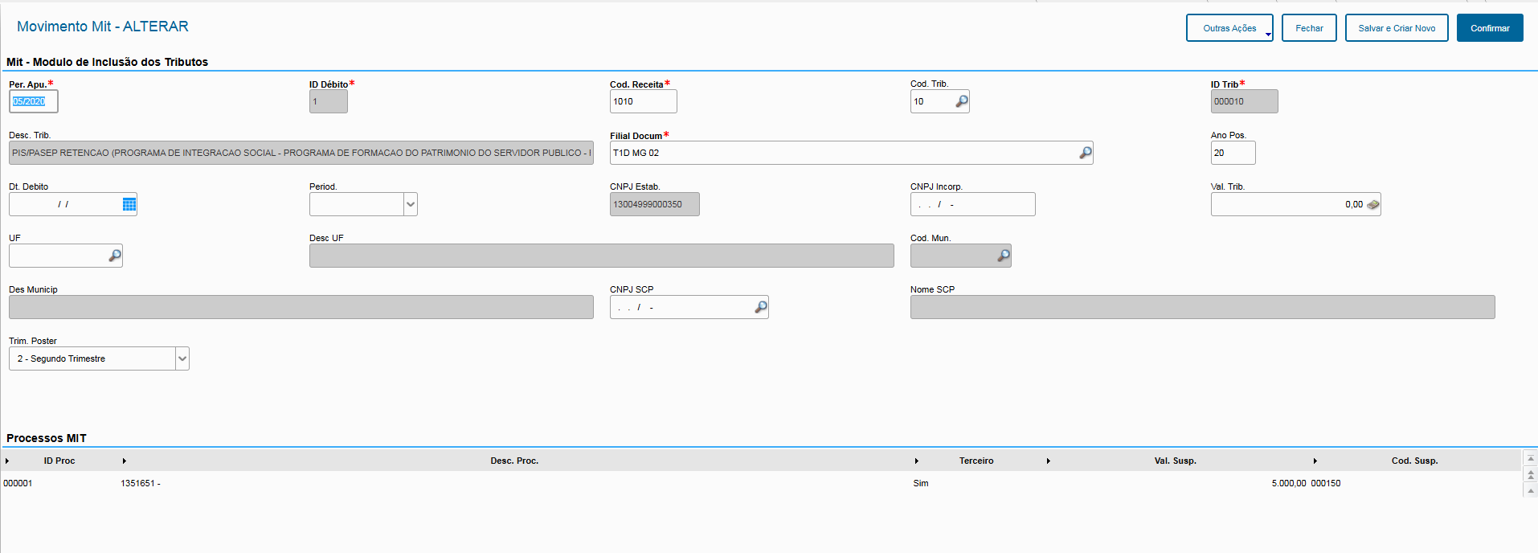Search UF using the magnifier icon

pyautogui.click(x=115, y=256)
